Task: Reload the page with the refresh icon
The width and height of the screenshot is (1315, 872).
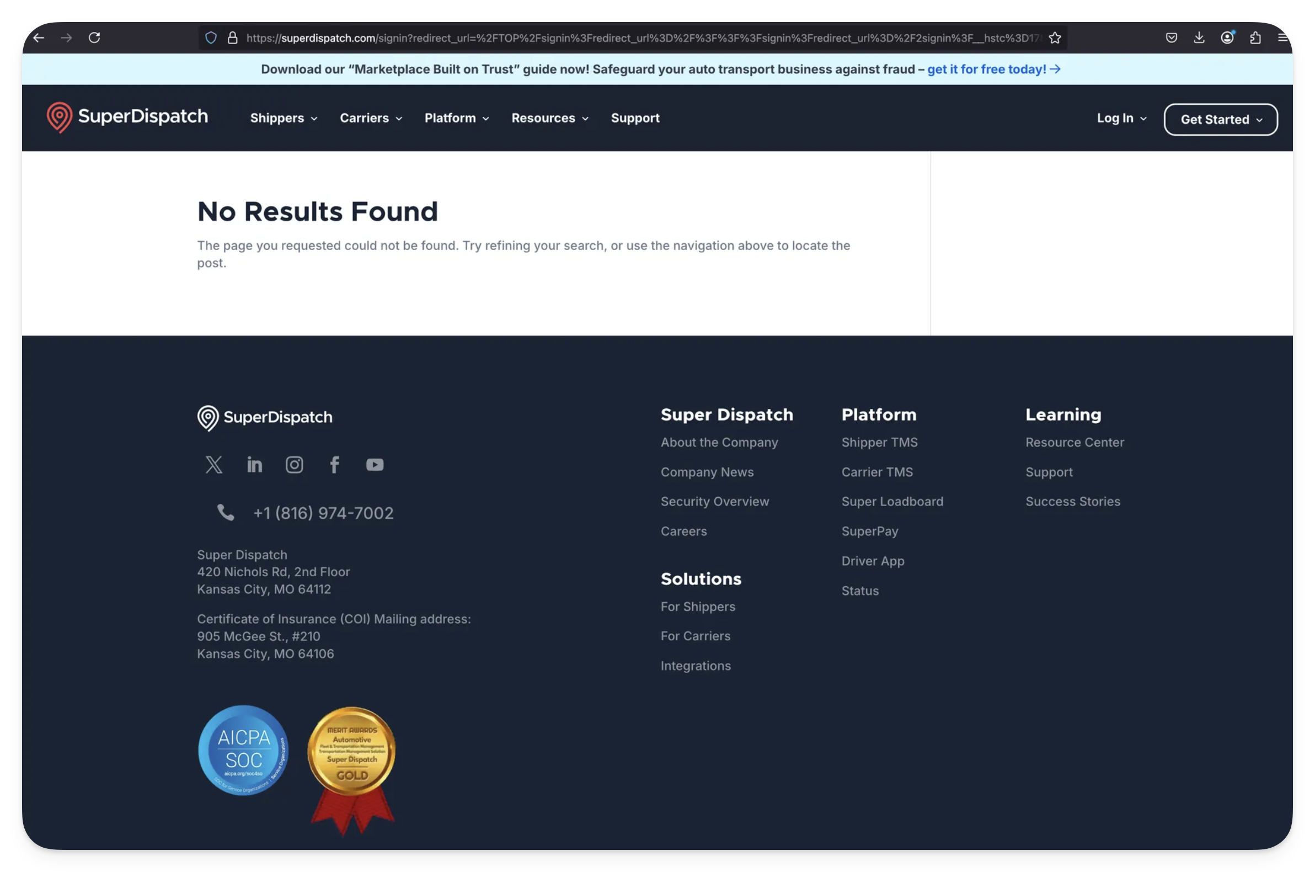Action: (94, 38)
